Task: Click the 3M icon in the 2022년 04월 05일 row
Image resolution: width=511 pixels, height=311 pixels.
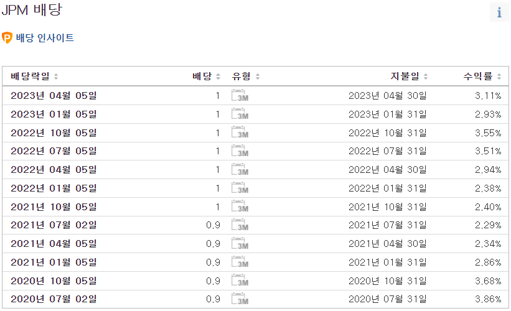Action: tap(240, 170)
